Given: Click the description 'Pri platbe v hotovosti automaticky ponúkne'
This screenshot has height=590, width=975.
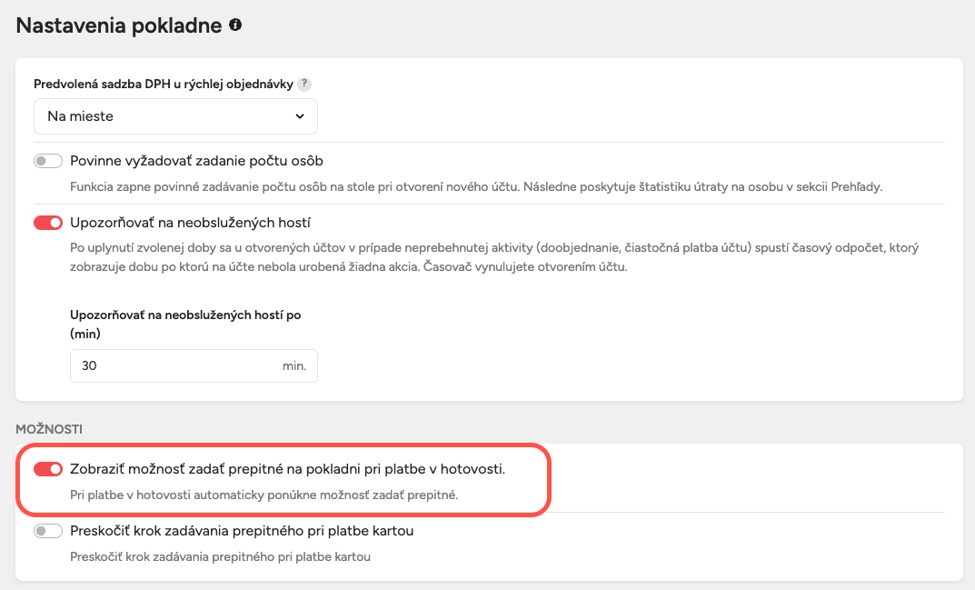Looking at the screenshot, I should tap(264, 495).
